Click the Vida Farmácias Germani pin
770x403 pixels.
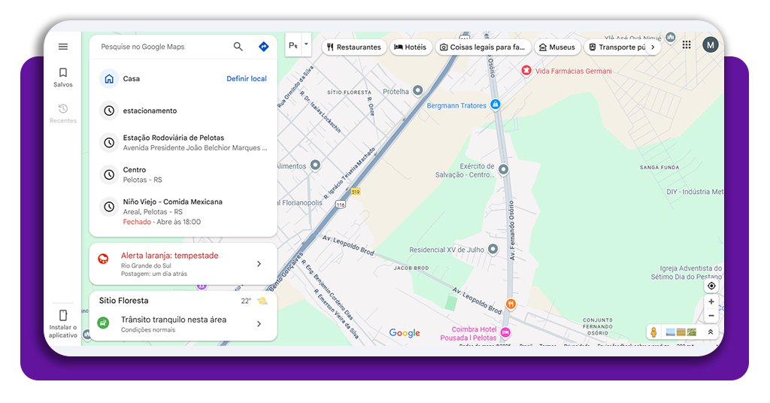[526, 71]
